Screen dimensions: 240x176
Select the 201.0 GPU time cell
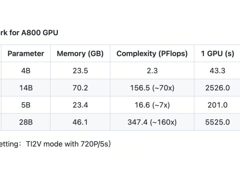(217, 105)
